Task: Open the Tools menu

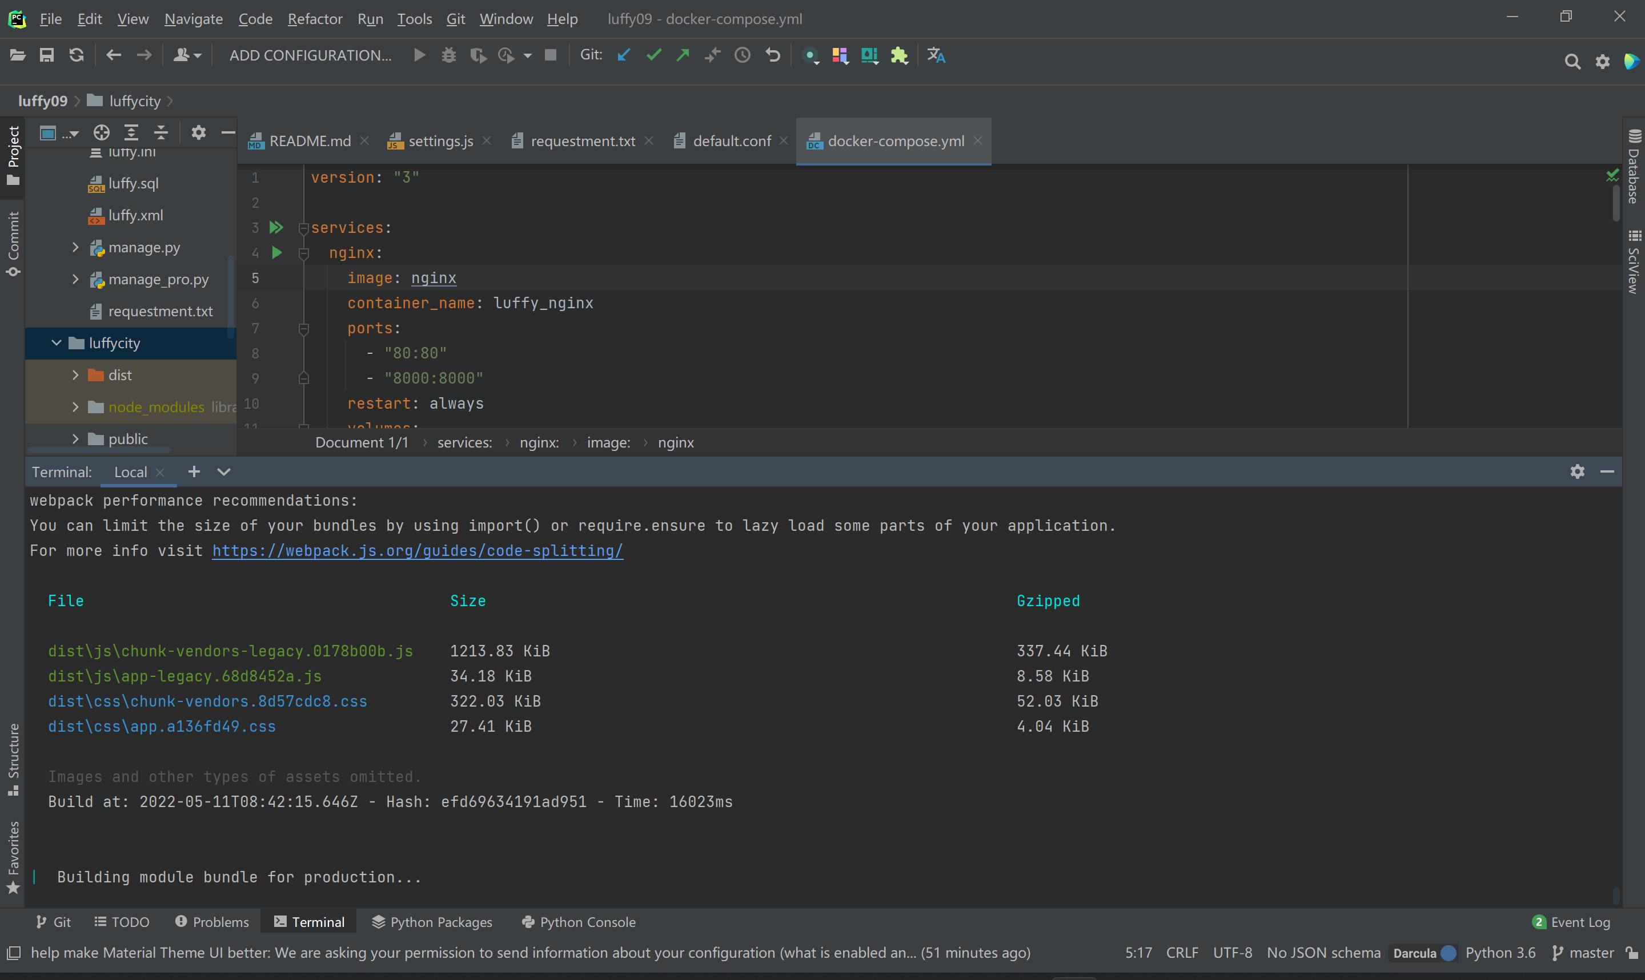Action: 414,18
